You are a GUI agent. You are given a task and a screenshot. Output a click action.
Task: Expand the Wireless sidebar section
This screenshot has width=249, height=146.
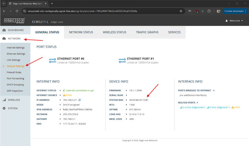click(14, 100)
